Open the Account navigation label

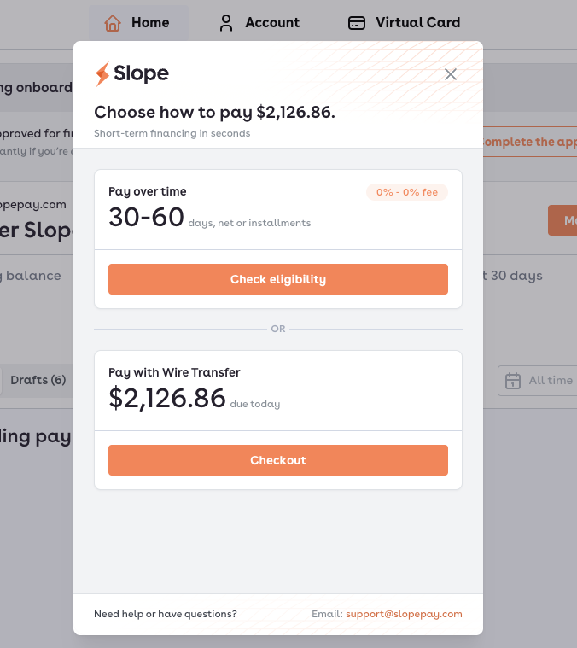(272, 23)
